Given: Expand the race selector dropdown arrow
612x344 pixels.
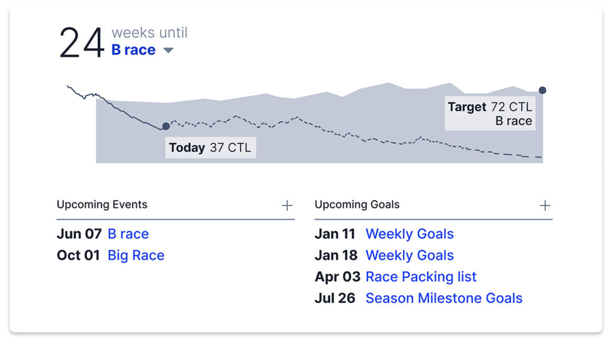Looking at the screenshot, I should click(x=169, y=51).
